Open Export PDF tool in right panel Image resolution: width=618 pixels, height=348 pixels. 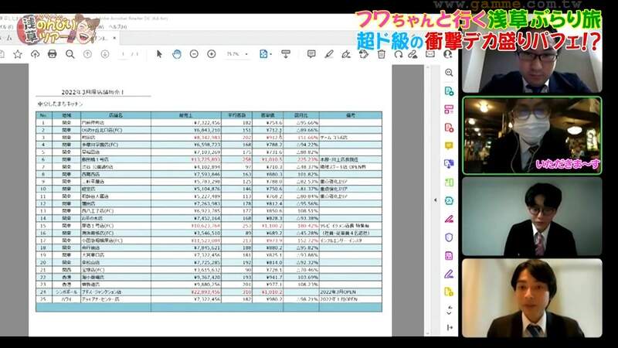(x=449, y=91)
